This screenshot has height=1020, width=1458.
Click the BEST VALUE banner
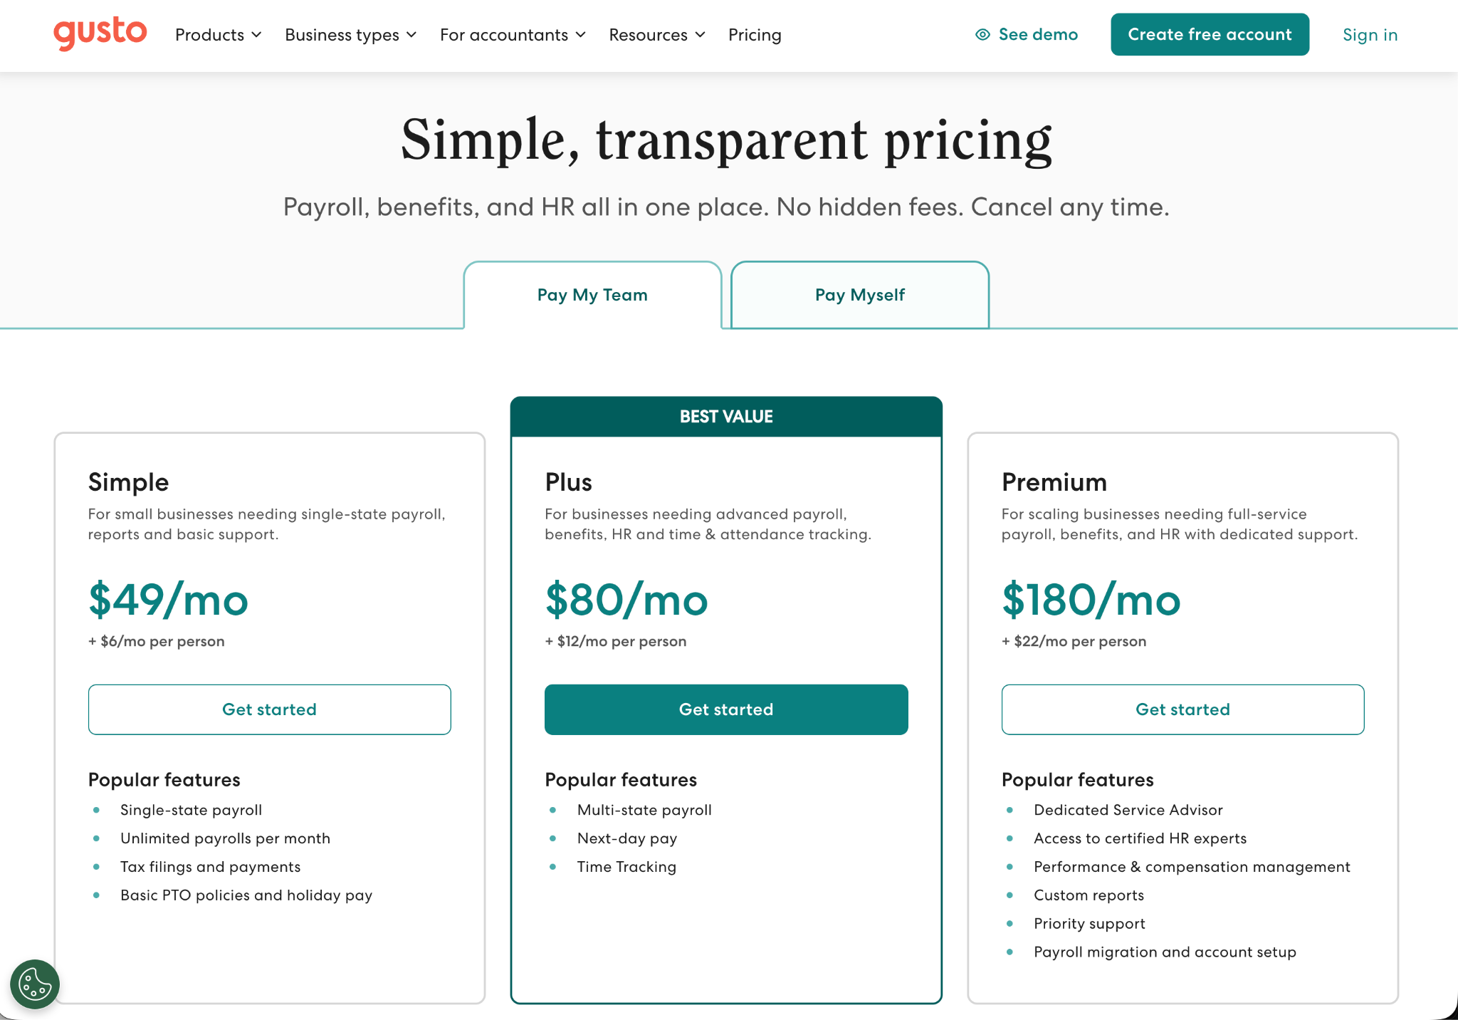click(x=726, y=417)
